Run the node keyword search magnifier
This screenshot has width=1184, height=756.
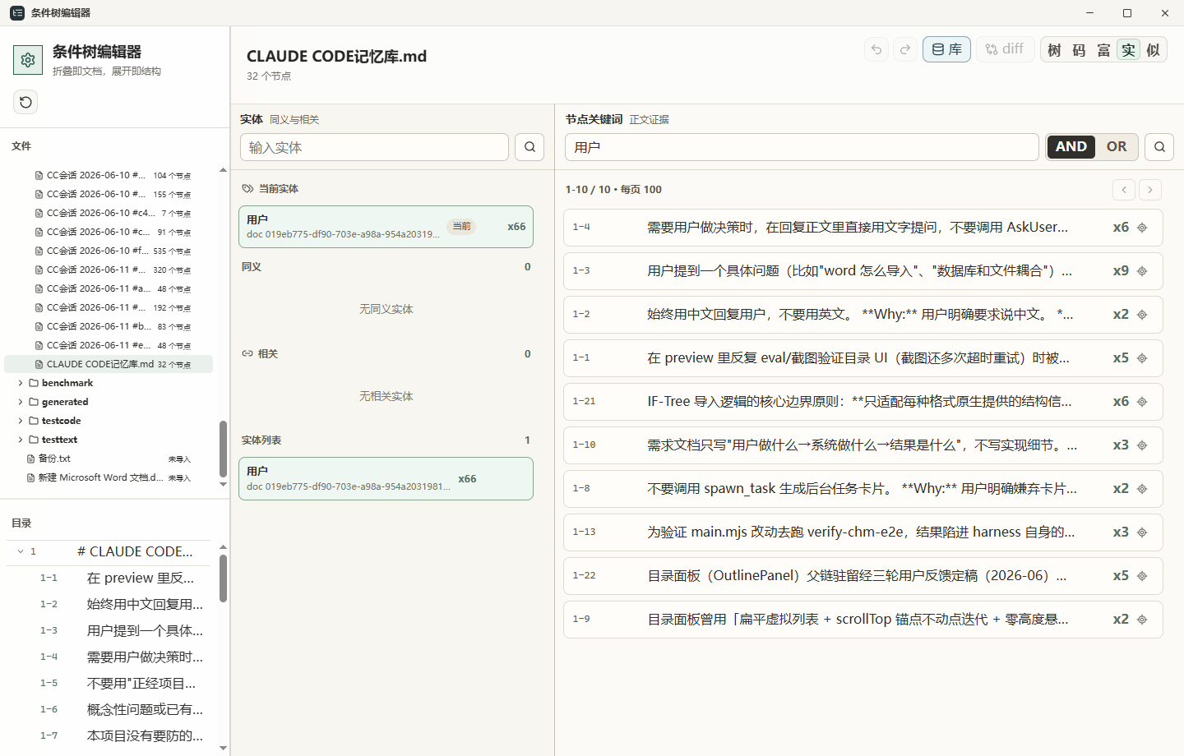click(x=1159, y=147)
